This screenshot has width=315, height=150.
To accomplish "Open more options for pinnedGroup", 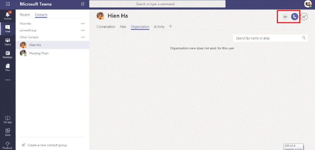I will point(83,31).
